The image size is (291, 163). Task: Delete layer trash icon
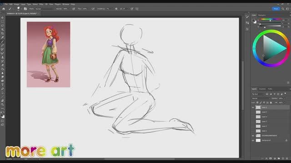pyautogui.click(x=287, y=158)
